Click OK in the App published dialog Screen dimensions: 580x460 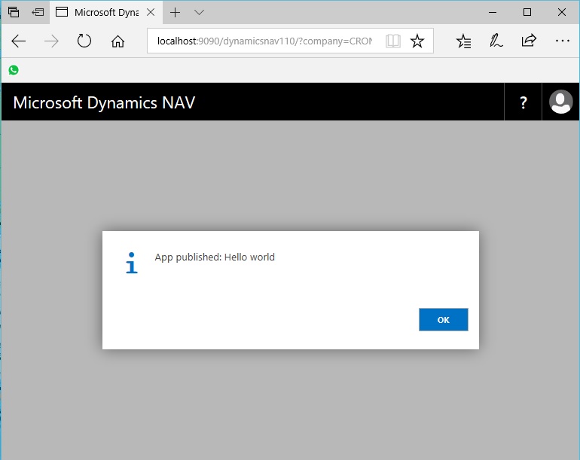point(443,319)
